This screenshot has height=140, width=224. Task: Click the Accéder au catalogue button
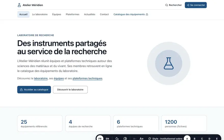click(x=34, y=90)
